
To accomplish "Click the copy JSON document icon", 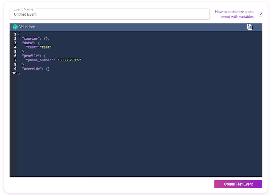I will coord(249,27).
